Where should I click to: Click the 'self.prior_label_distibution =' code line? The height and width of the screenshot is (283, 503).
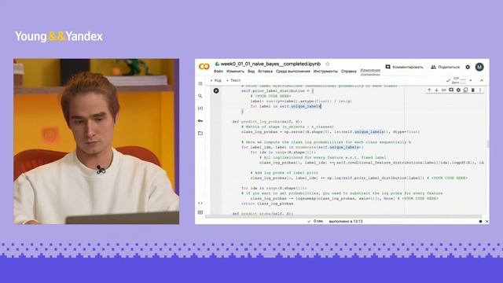(x=277, y=91)
